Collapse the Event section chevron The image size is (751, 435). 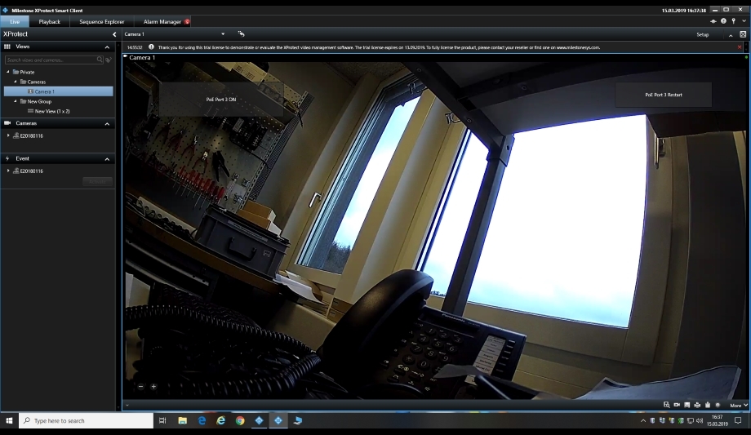(x=107, y=158)
